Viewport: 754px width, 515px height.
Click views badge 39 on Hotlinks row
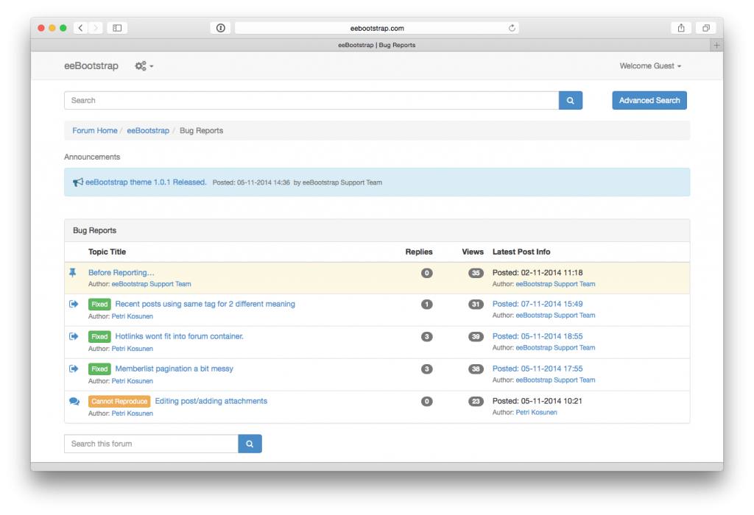[x=476, y=336]
